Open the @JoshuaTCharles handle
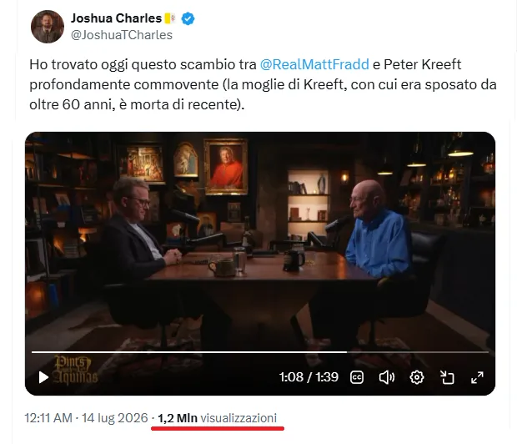This screenshot has height=444, width=522. click(x=122, y=35)
